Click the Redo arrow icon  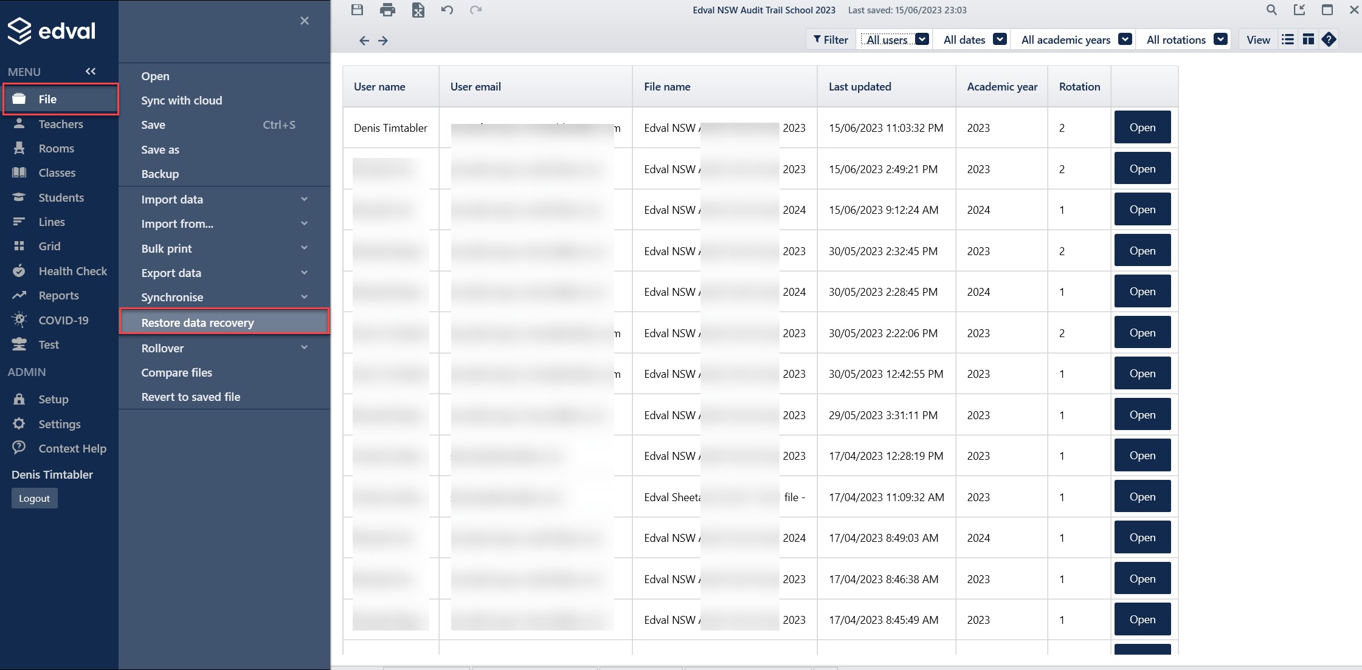point(476,10)
